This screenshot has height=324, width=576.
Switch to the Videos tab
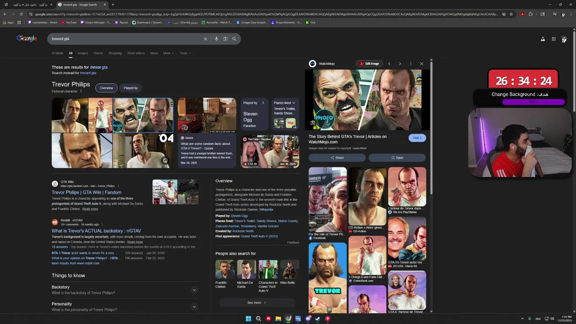point(98,53)
